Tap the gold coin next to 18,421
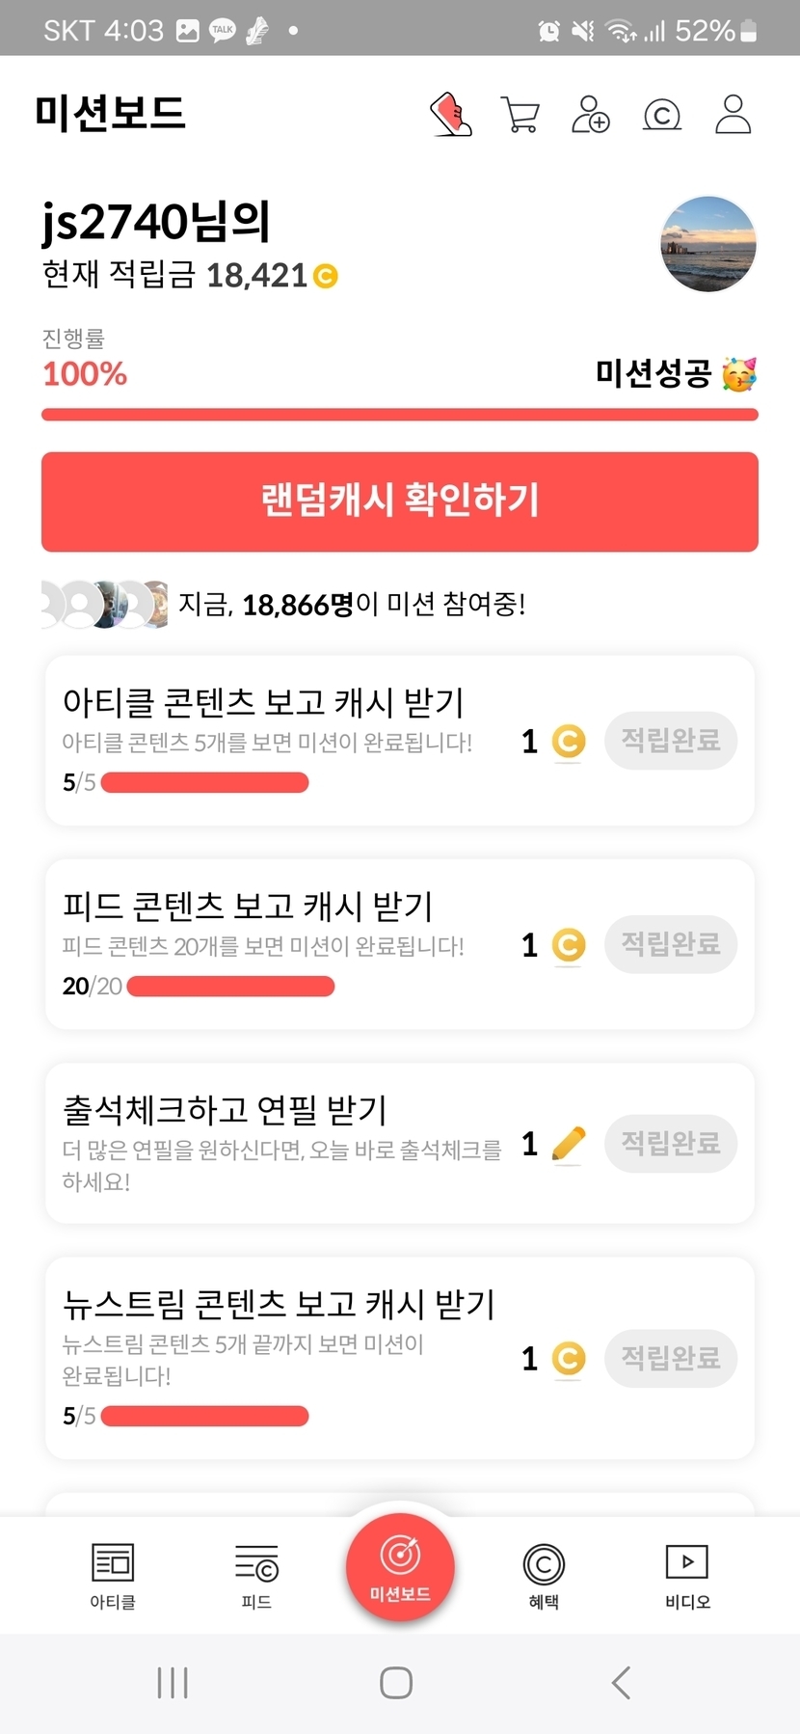Viewport: 800px width, 1734px height. coord(326,277)
